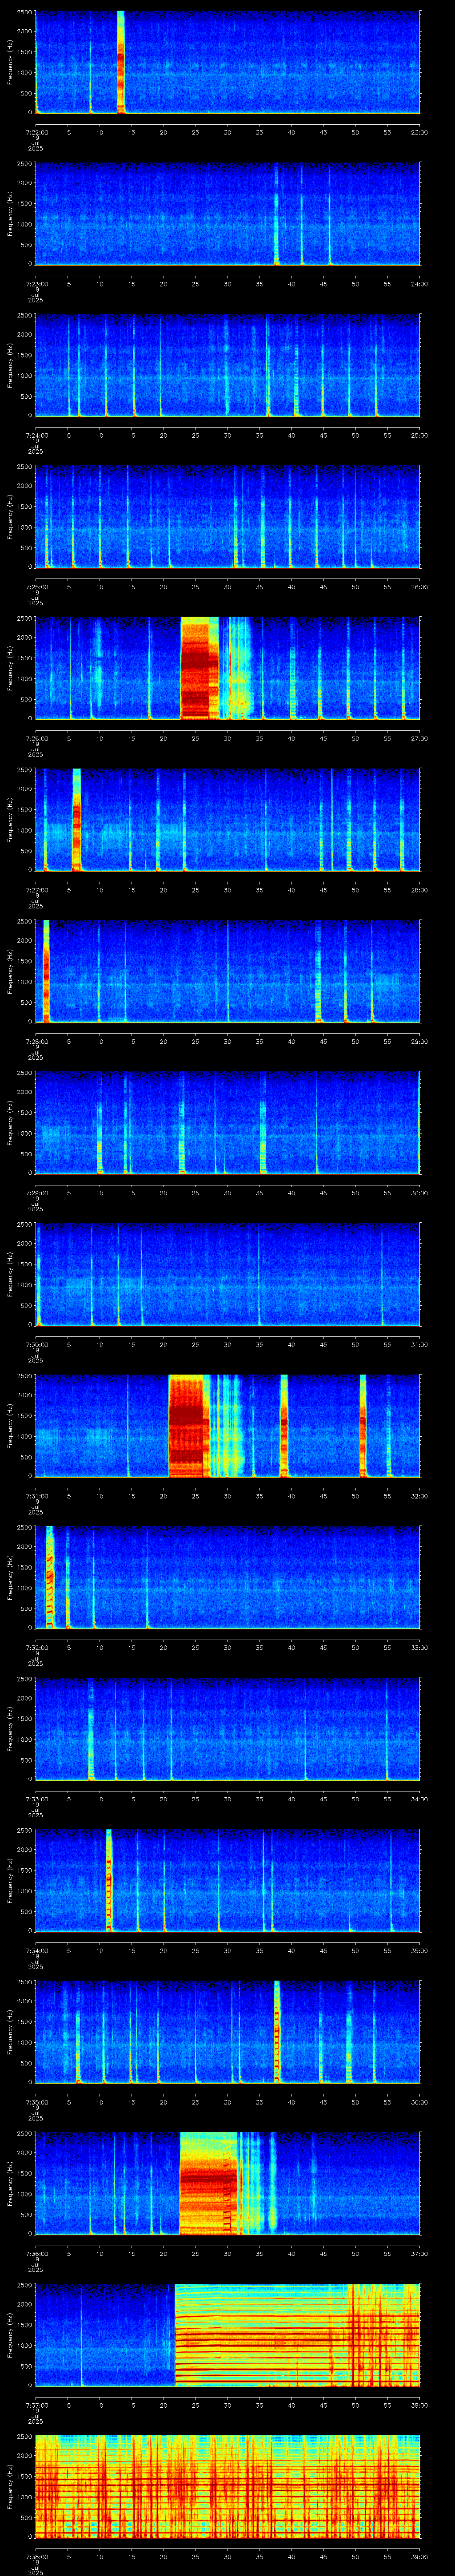Screen dimensions: 455x2576
Task: Select the wide red block in the 7:36 spectrogram
Action: tap(208, 2183)
